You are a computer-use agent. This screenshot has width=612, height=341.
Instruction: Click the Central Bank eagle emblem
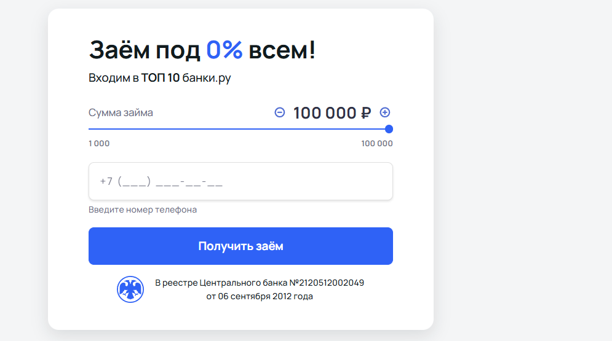(x=130, y=289)
